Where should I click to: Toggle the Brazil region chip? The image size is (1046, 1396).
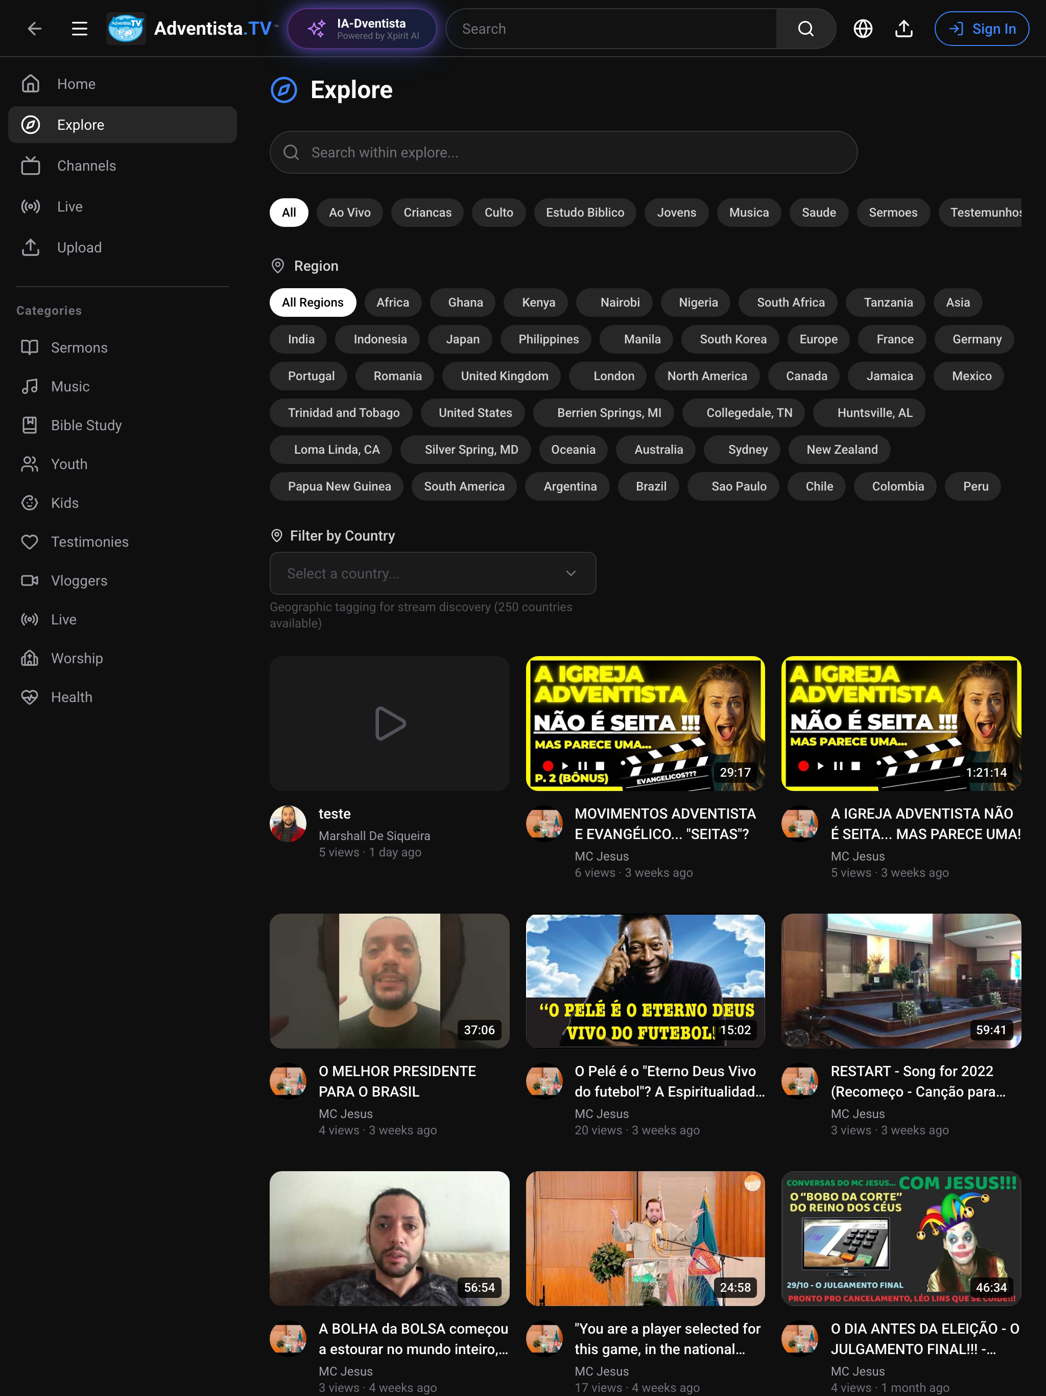[649, 486]
